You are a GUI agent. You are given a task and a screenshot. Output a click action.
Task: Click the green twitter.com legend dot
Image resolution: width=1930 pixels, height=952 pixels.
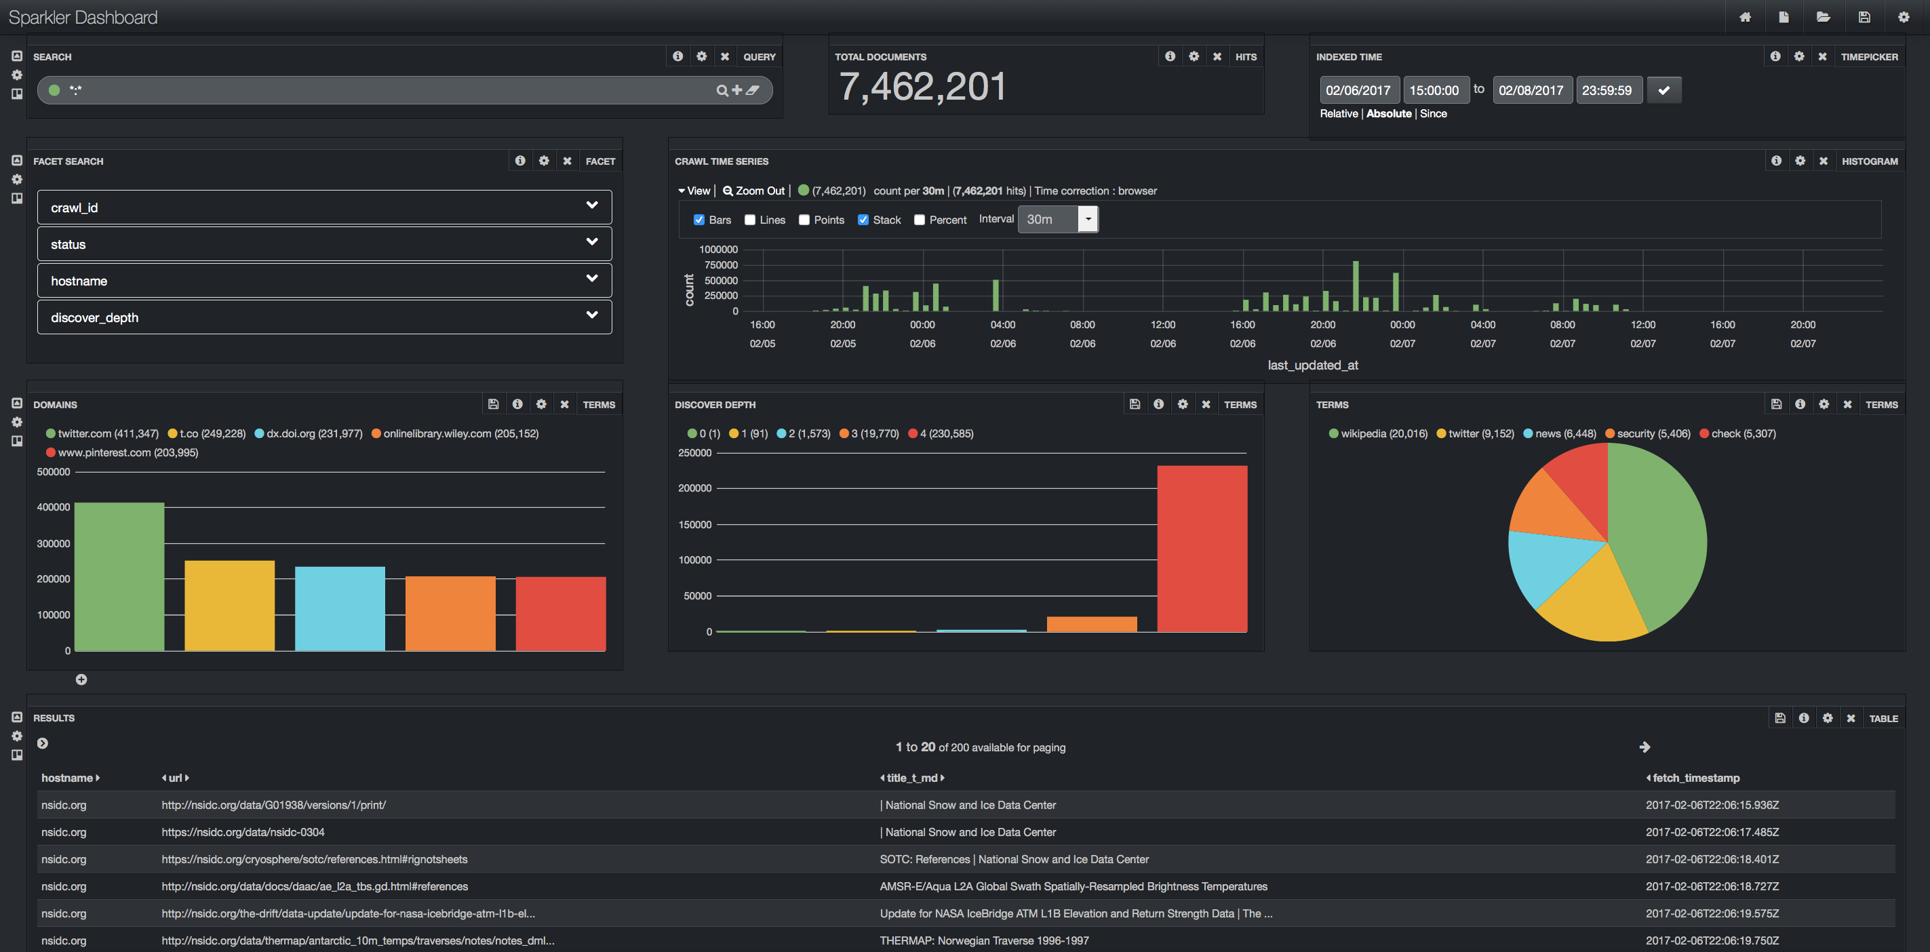click(51, 434)
